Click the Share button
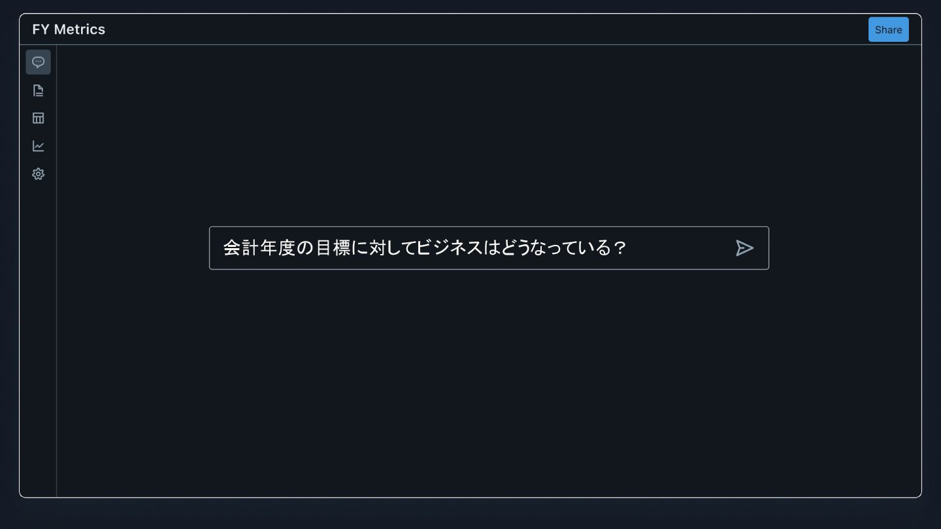The height and width of the screenshot is (529, 941). pos(888,29)
